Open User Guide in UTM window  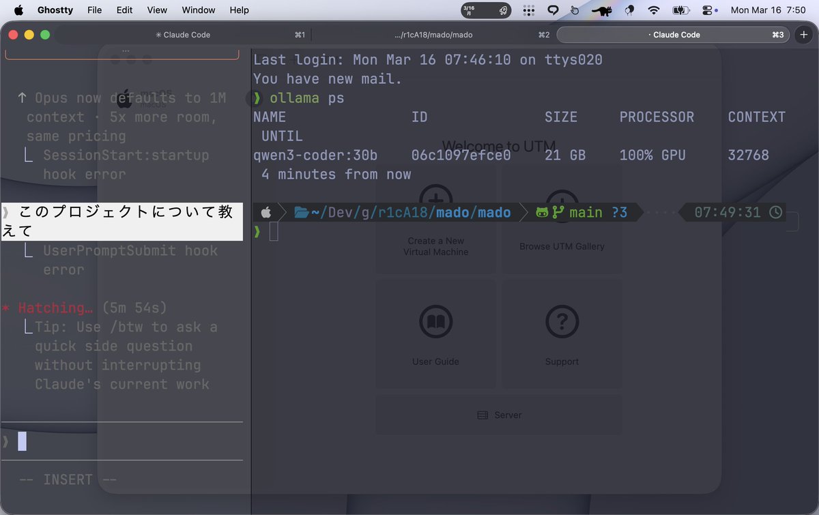tap(435, 334)
